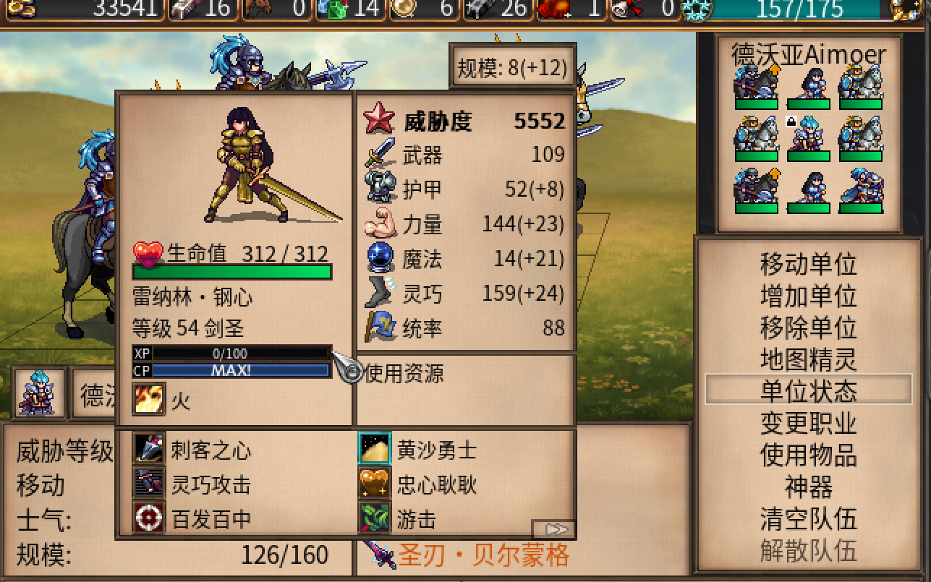Click the blue-haired leader portrait thumbnail
Image resolution: width=931 pixels, height=582 pixels.
point(38,393)
